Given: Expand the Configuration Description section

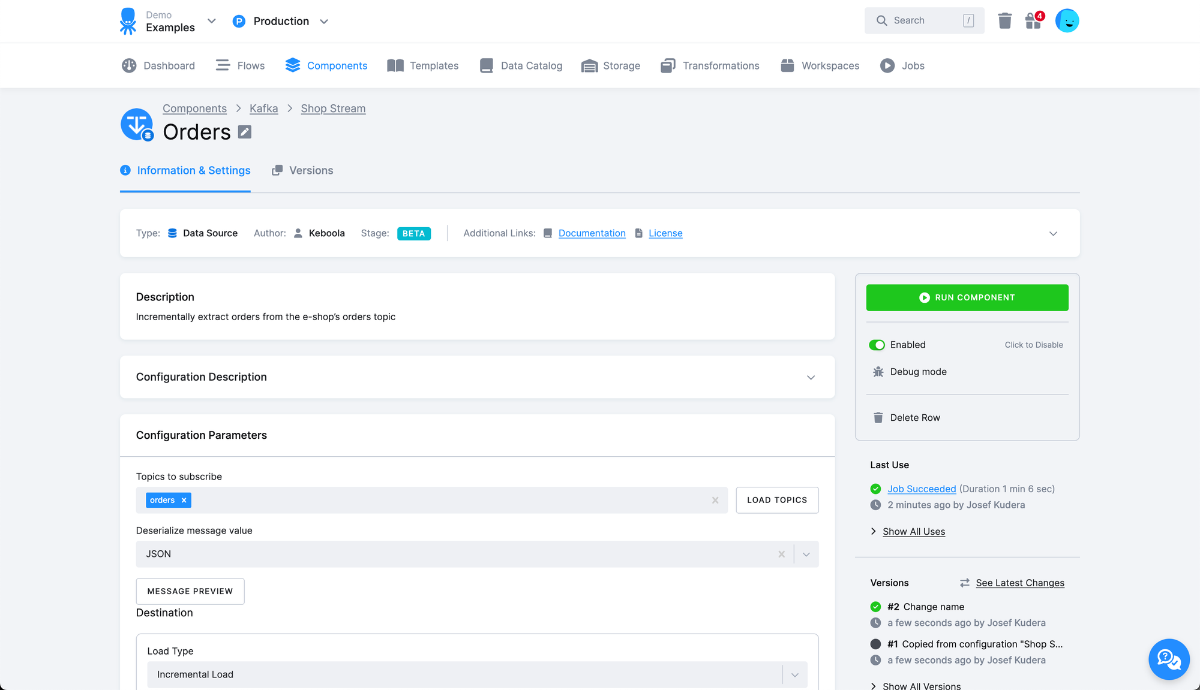Looking at the screenshot, I should [811, 377].
